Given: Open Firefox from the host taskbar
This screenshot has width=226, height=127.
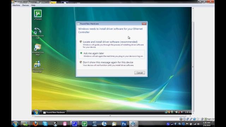Looking at the screenshot, I should tap(35, 124).
